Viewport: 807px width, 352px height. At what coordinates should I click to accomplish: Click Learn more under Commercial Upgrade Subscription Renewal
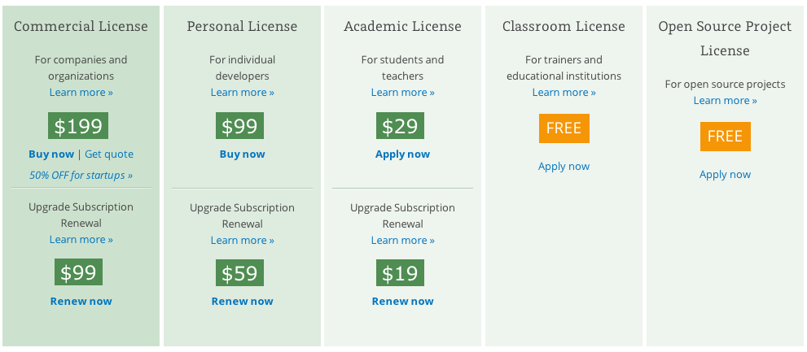(81, 240)
